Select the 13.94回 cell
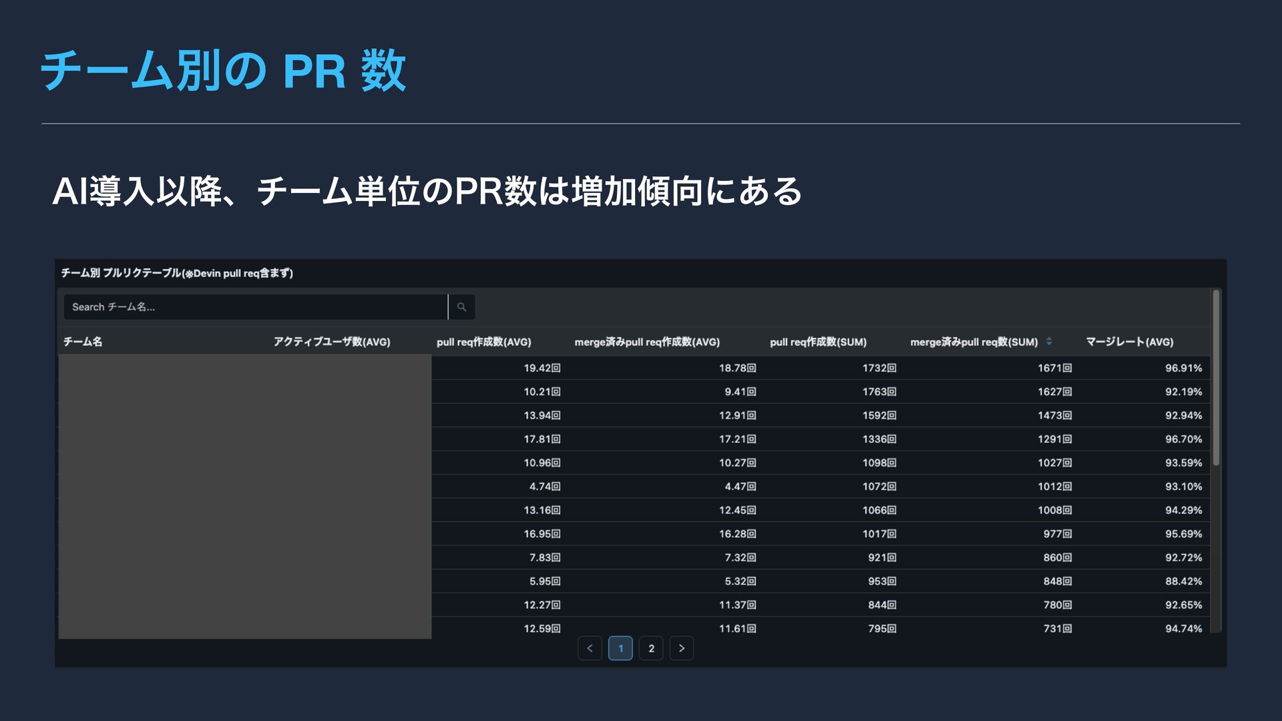The width and height of the screenshot is (1282, 721). (x=542, y=415)
